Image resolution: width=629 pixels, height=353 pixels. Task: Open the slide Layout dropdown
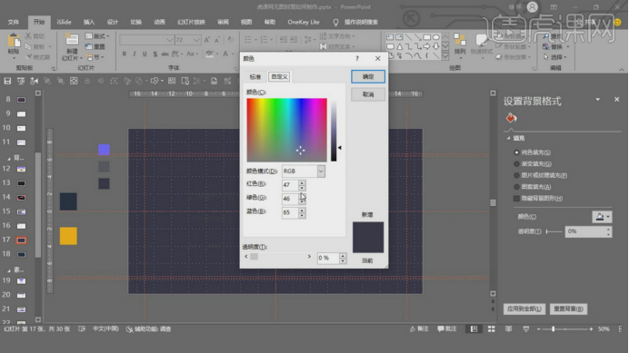[97, 36]
